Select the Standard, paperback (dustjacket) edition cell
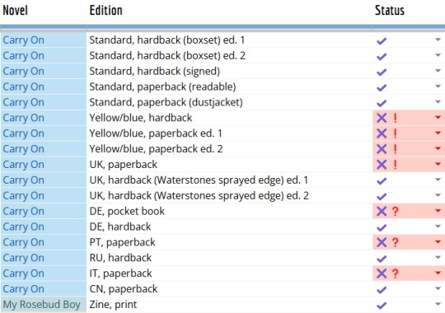445x313 pixels. (229, 102)
